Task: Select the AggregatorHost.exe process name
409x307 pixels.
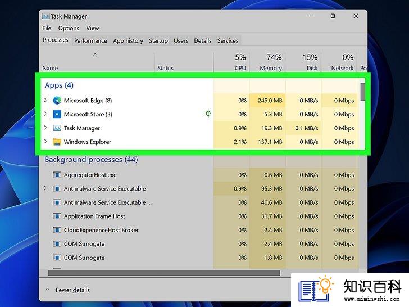Action: [x=90, y=175]
